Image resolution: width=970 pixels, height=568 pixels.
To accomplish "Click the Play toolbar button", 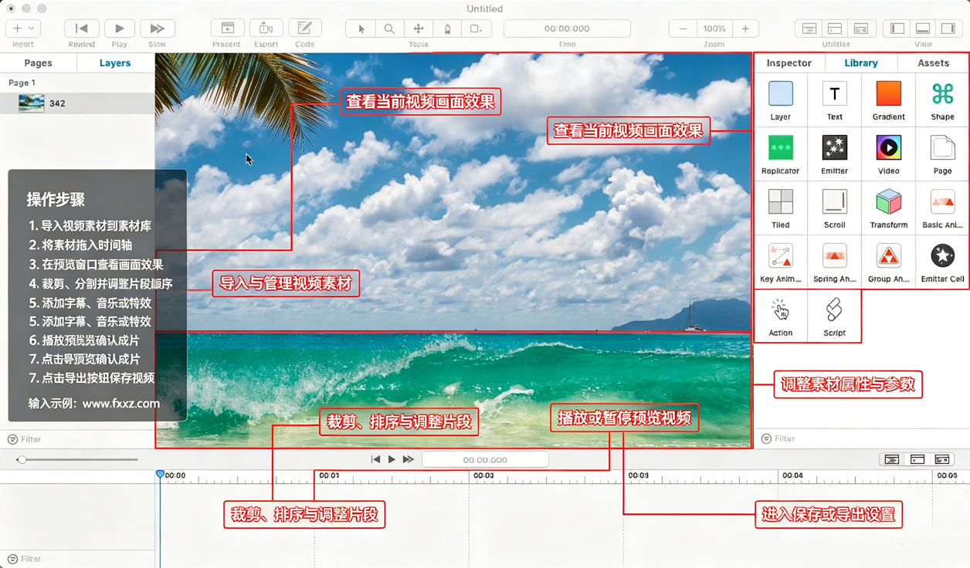I will (119, 29).
